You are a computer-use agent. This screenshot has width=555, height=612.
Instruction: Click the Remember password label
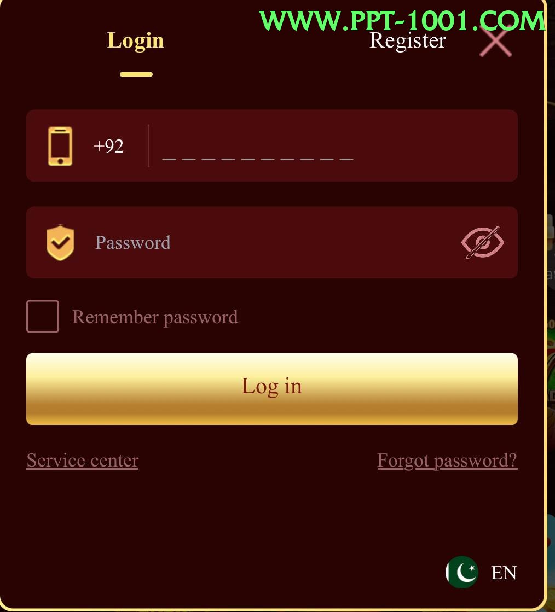coord(155,317)
